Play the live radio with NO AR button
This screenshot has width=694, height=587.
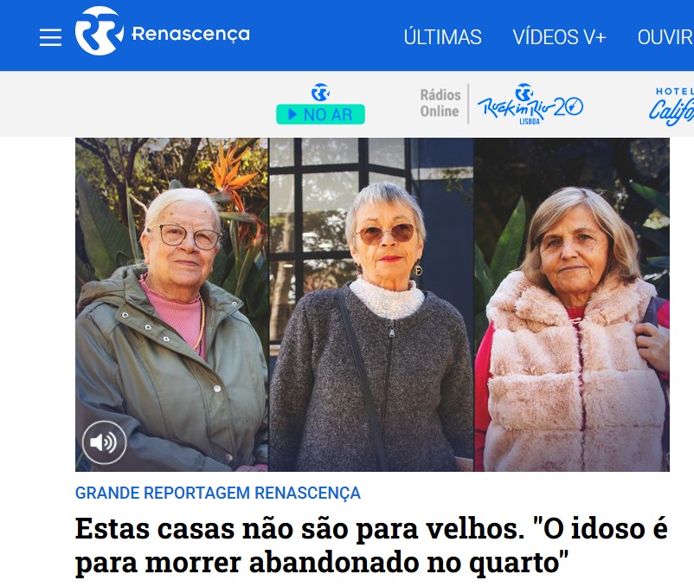tap(320, 114)
